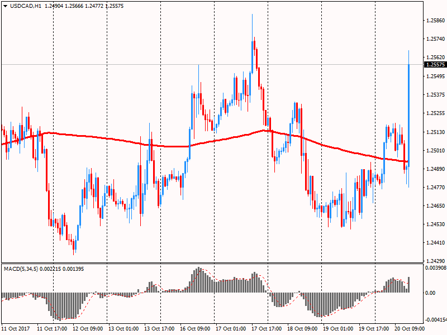
Task: Click price scale label 1.24530
Action: [x=435, y=224]
